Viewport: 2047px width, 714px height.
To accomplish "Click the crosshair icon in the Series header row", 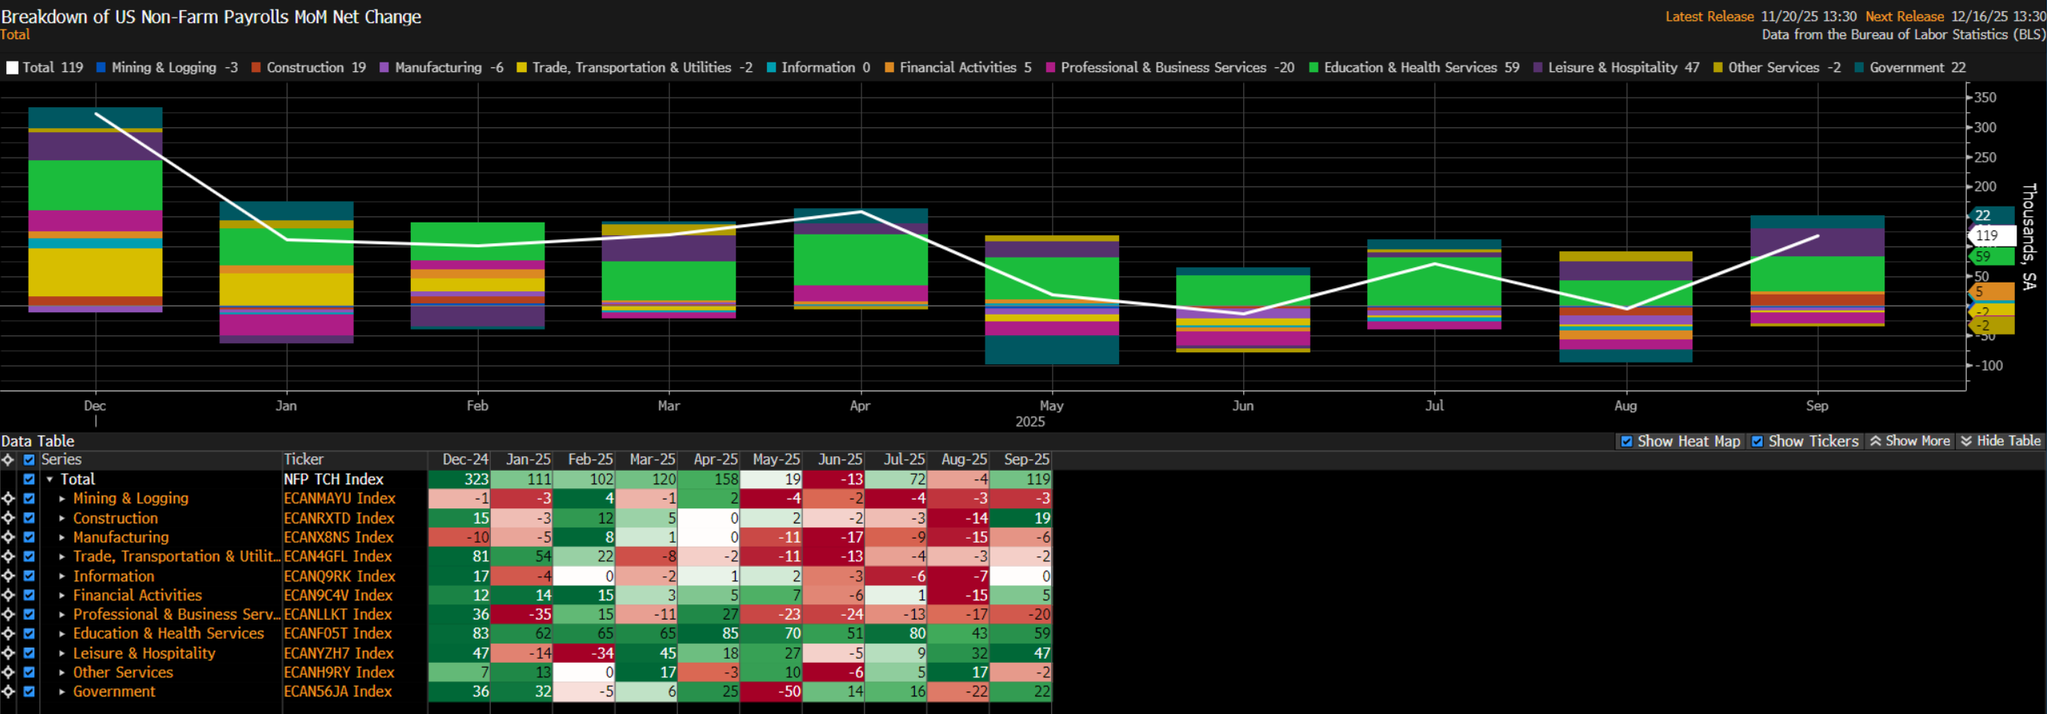I will pos(8,459).
